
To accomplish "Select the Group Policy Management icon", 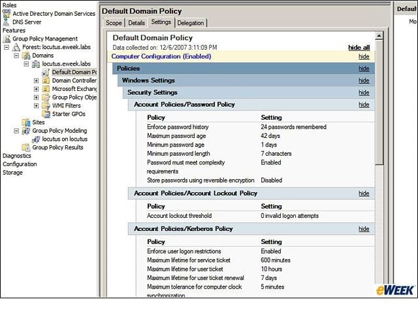I will point(7,39).
